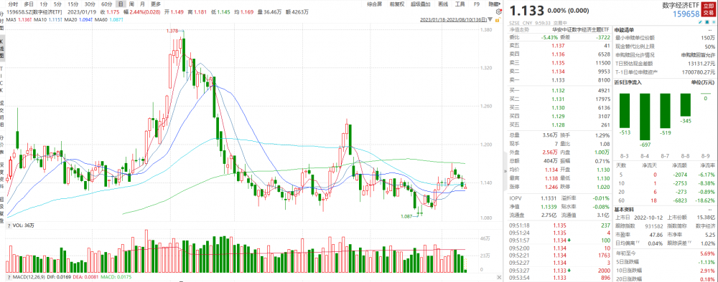Switch to 多日 multi-day view
This screenshot has height=282, width=718.
29,4
